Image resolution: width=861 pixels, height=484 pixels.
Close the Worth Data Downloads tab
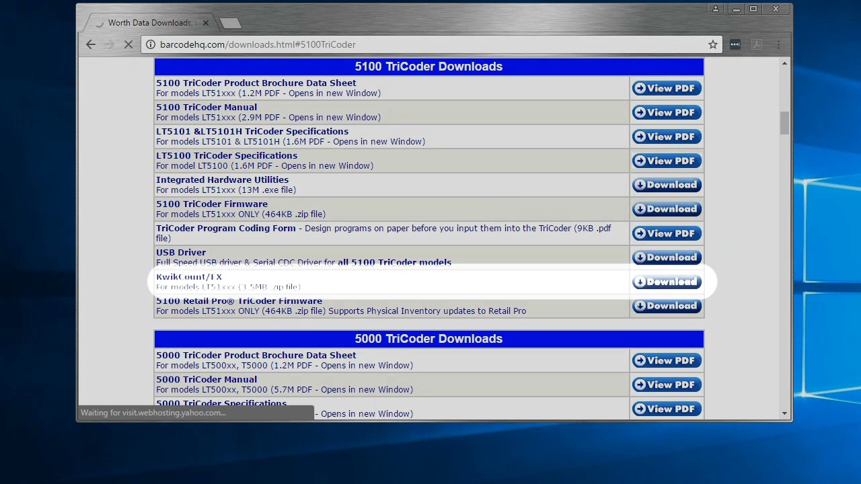point(206,23)
